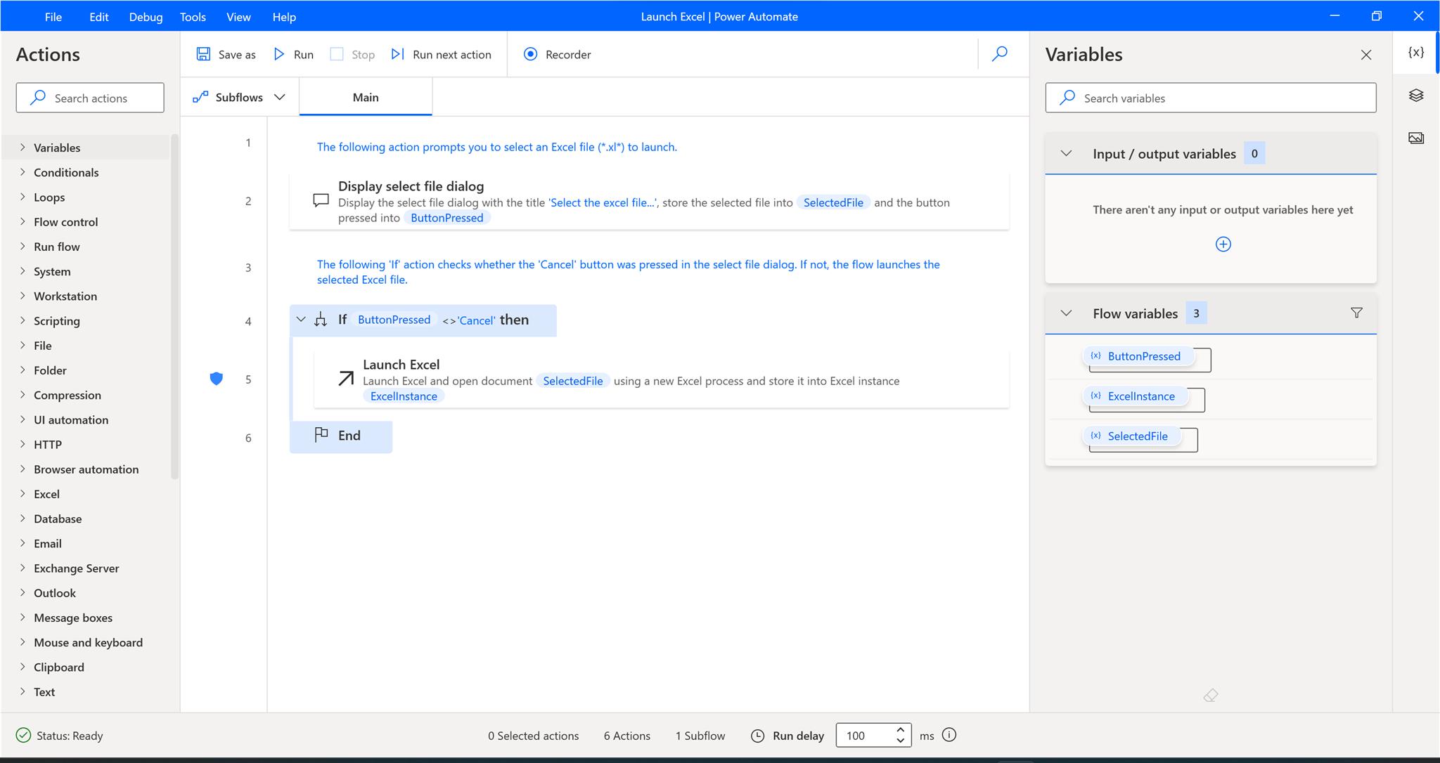Click SelectedFile variable in Launch Excel action
This screenshot has width=1440, height=763.
click(572, 381)
